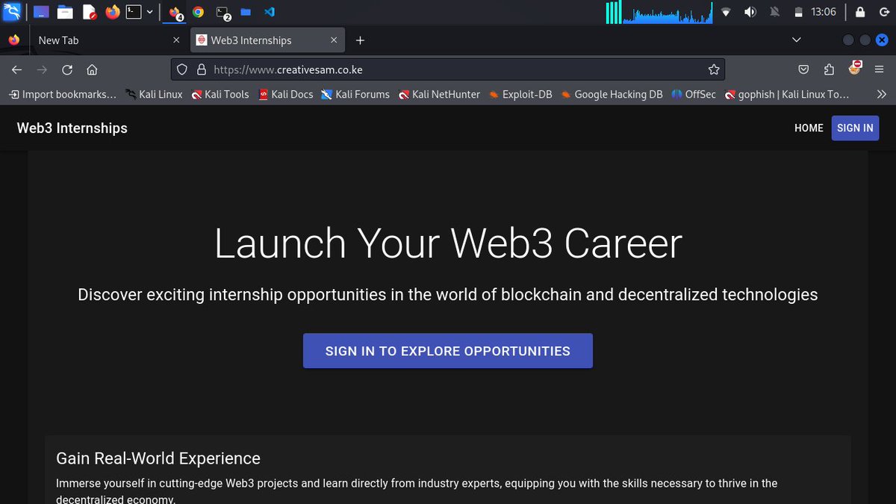Open the Kali Docs bookmark

[285, 94]
